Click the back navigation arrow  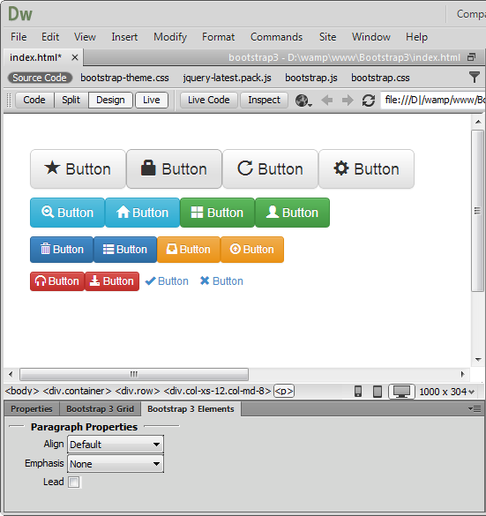click(x=326, y=100)
